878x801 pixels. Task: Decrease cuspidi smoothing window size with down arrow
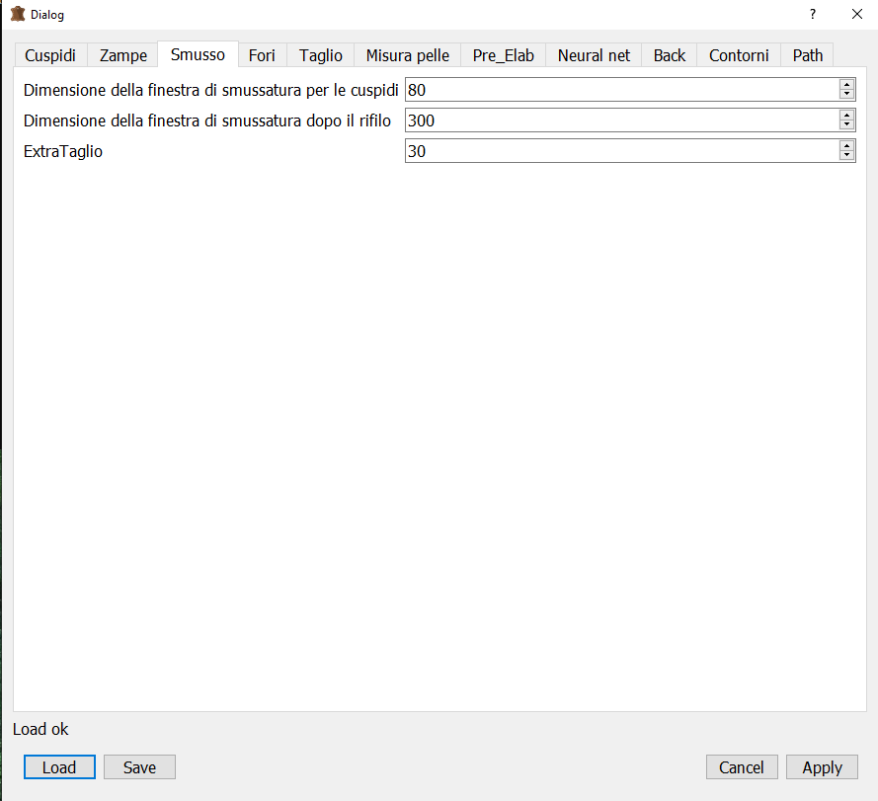[x=846, y=95]
